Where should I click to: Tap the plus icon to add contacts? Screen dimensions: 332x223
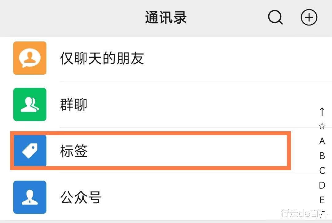(x=309, y=18)
